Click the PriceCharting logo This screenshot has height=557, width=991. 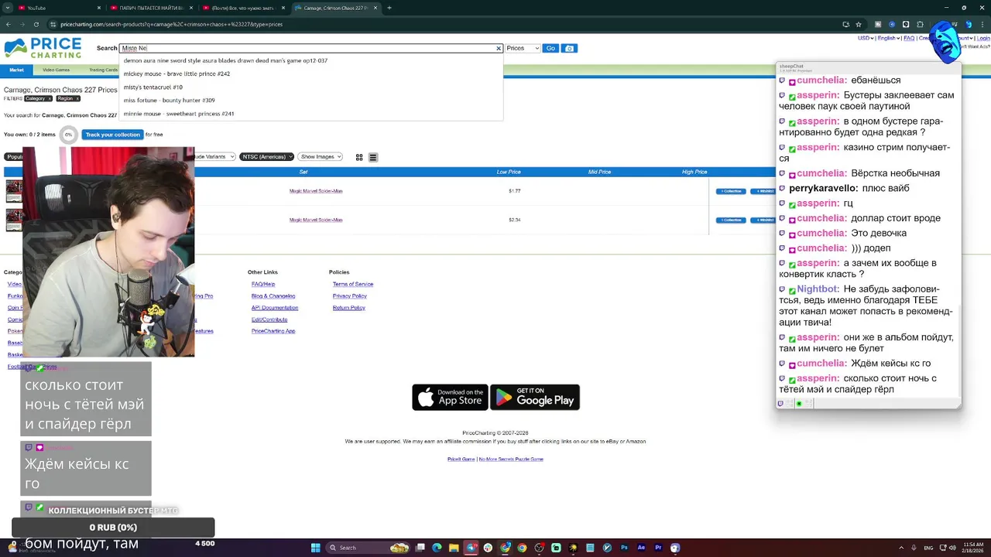[43, 48]
